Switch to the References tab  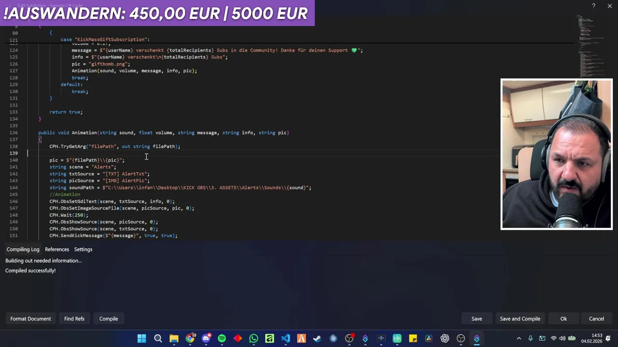pyautogui.click(x=57, y=249)
